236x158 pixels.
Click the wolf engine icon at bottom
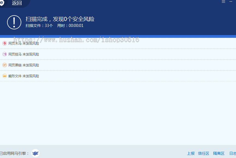point(35,153)
